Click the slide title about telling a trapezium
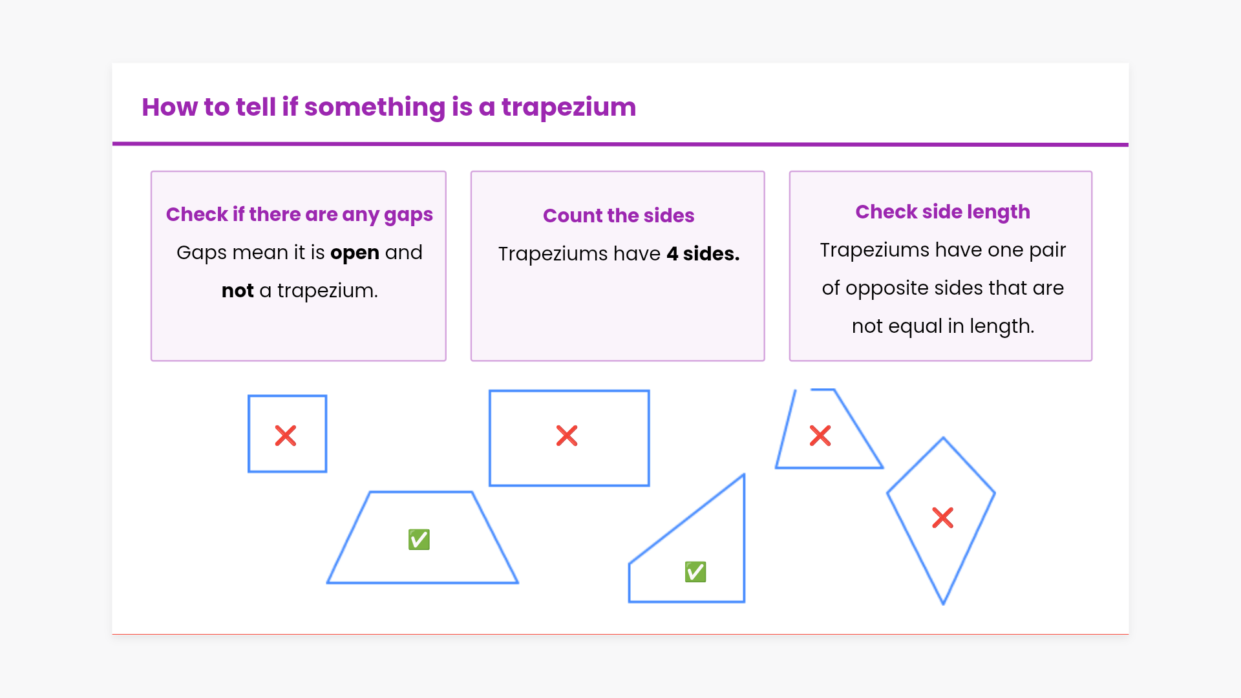The height and width of the screenshot is (698, 1241). tap(389, 107)
